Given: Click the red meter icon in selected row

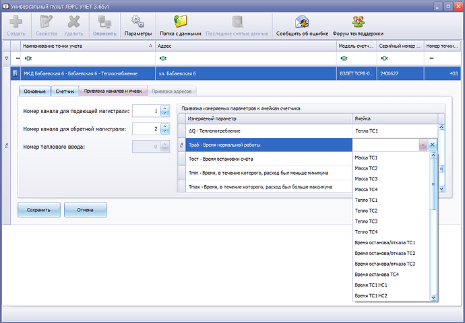Looking at the screenshot, I should coord(15,73).
